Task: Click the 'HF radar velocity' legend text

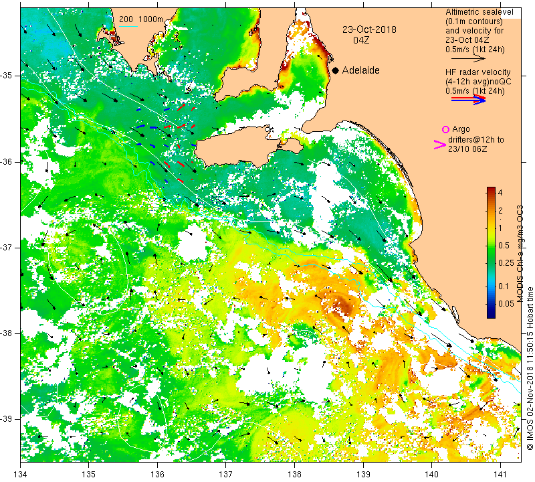Action: [477, 72]
